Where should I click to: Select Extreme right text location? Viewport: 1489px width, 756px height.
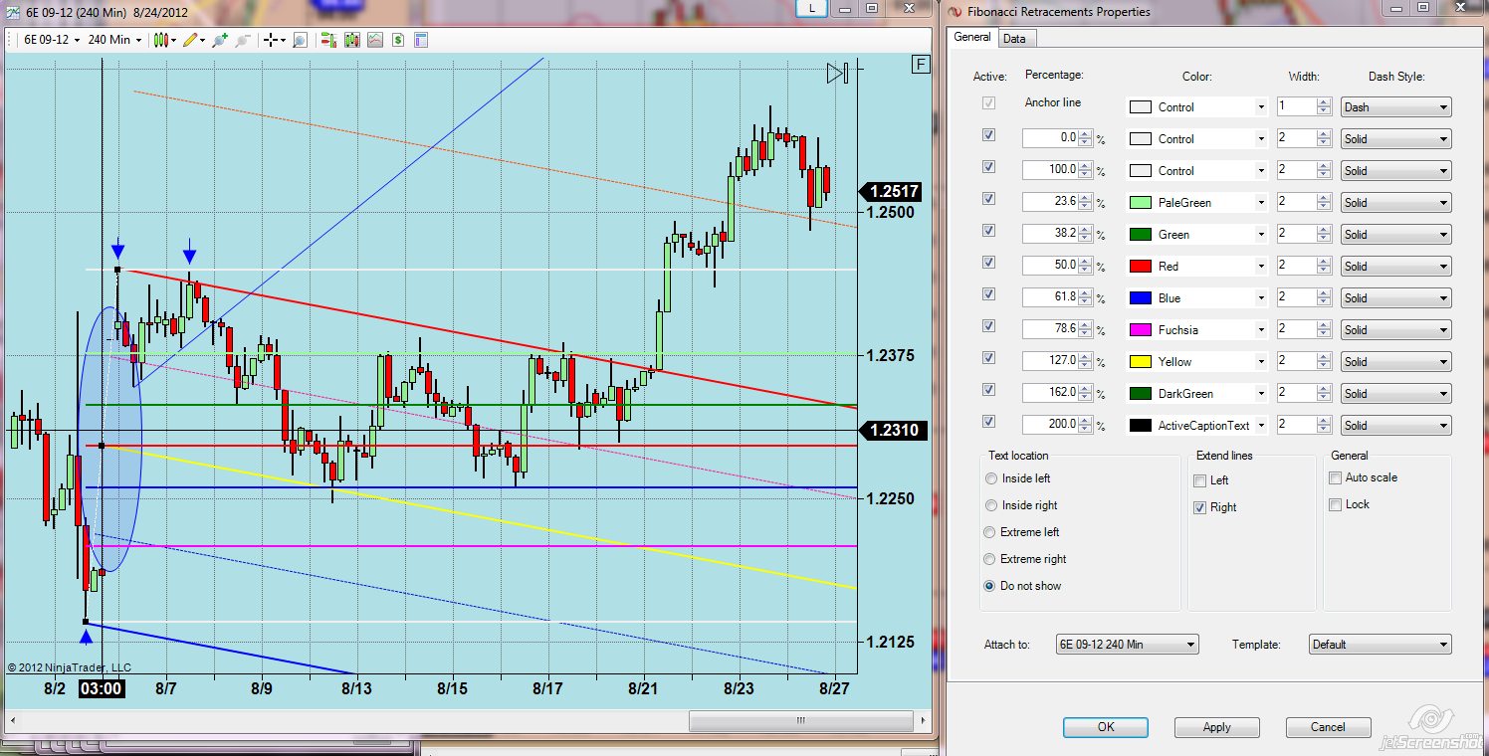(991, 559)
